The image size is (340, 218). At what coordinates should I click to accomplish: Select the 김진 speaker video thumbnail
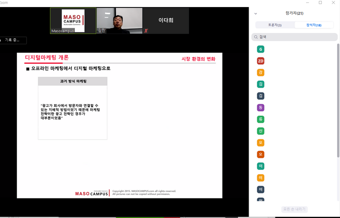[x=119, y=21]
